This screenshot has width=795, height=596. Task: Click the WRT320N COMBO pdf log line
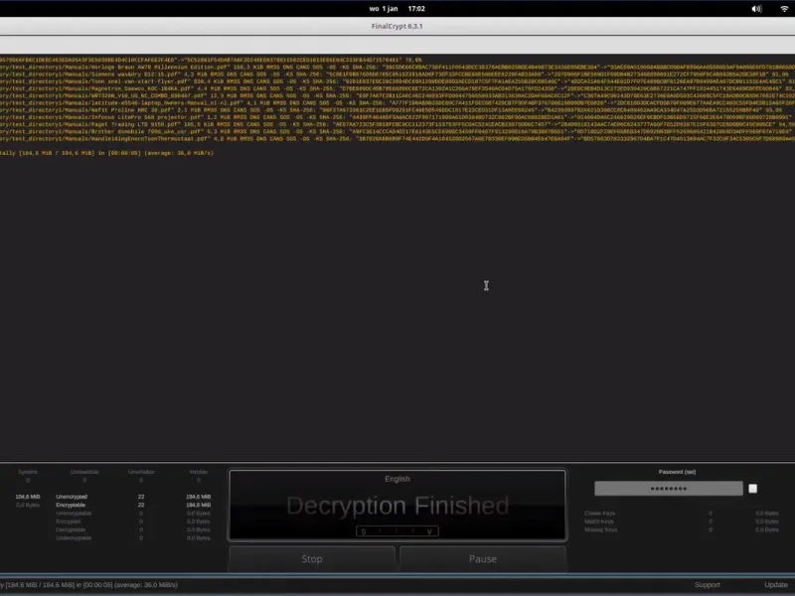397,95
